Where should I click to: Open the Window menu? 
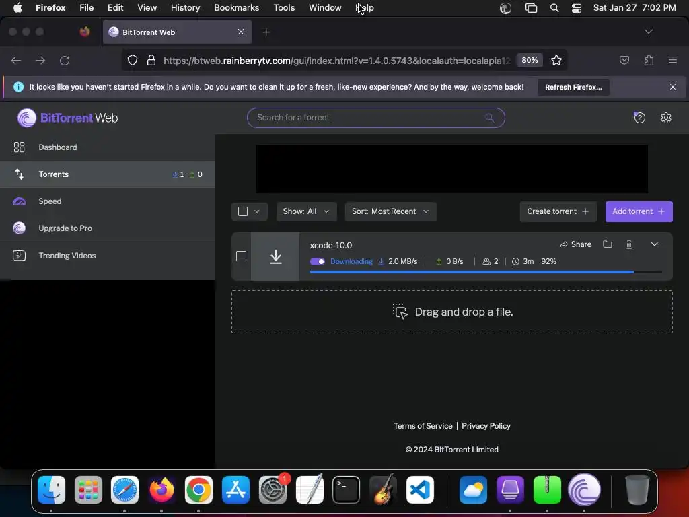325,8
